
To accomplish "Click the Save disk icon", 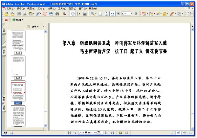I will coord(19,14).
